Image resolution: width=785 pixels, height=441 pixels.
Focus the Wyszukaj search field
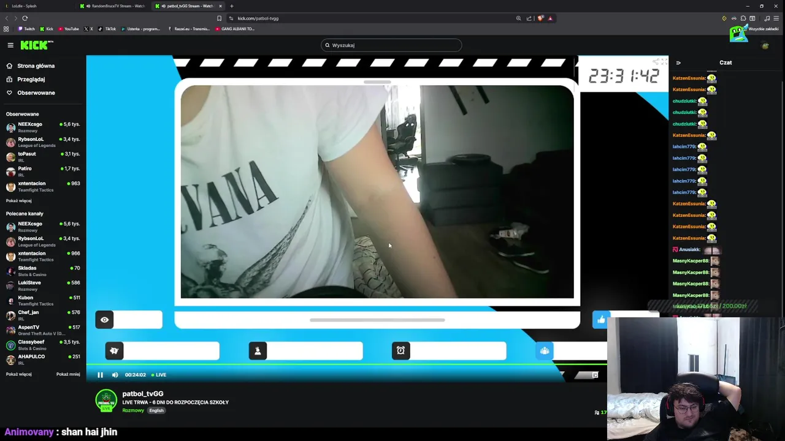391,45
